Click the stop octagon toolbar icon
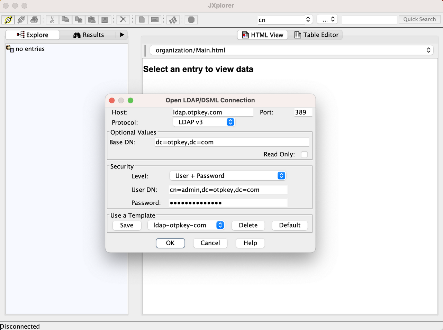Screen dimensions: 443x330 click(191, 20)
